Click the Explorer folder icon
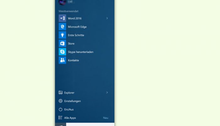Image resolution: width=220 pixels, height=126 pixels. pyautogui.click(x=60, y=93)
